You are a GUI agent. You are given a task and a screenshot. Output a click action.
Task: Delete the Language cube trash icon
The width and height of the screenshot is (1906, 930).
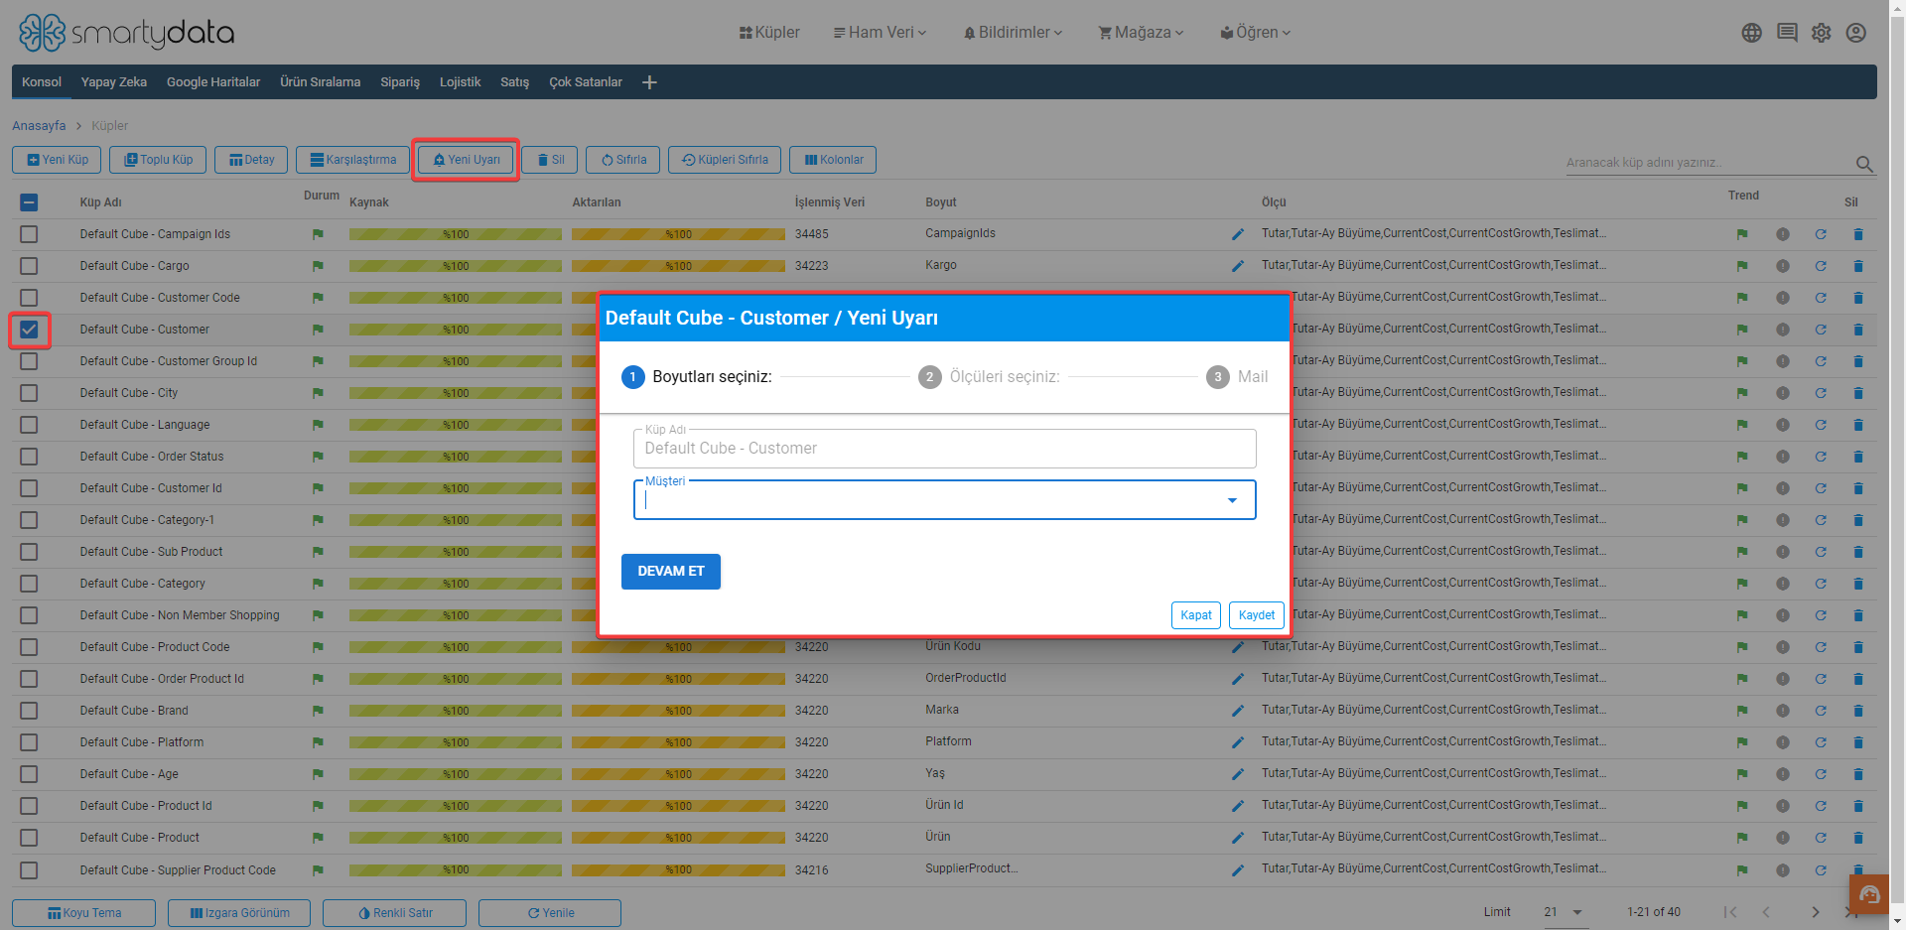coord(1858,425)
